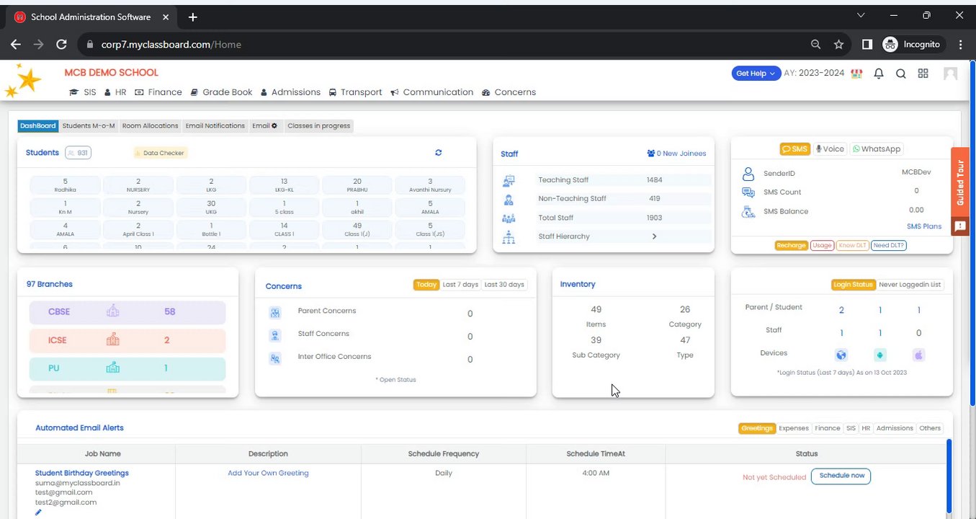Switch to the Email Notifications tab
The image size is (976, 519).
(x=215, y=126)
